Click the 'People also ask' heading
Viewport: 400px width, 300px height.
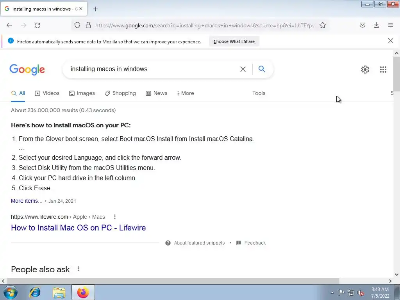(40, 270)
